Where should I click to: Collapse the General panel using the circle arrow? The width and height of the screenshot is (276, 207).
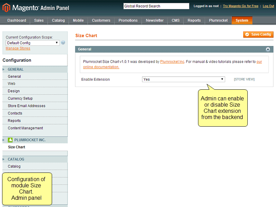[x=268, y=49]
